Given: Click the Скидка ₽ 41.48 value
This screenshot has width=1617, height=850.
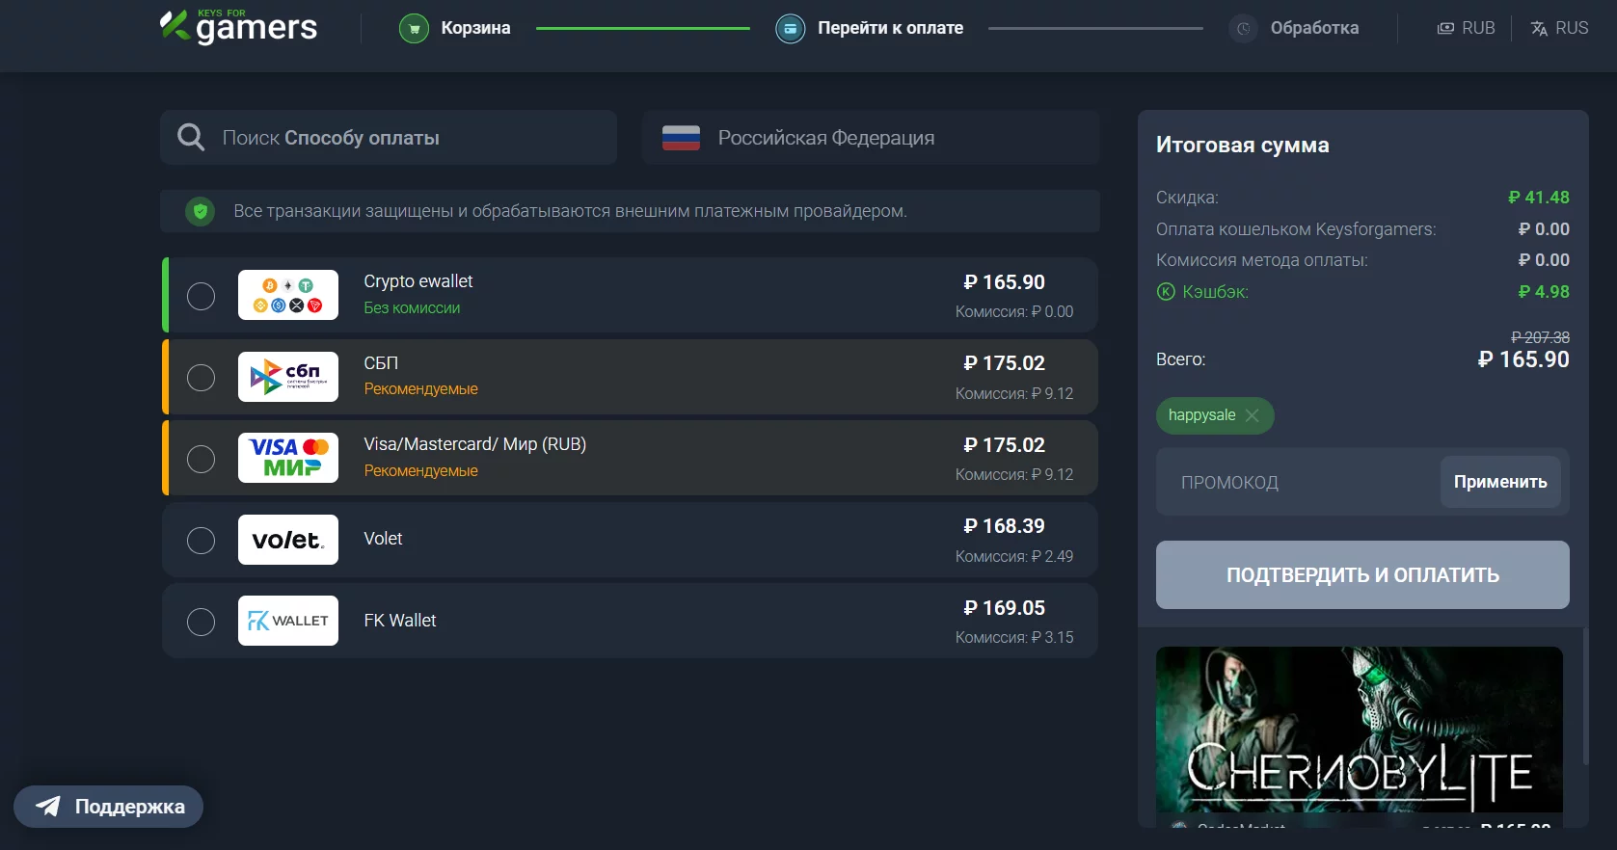Looking at the screenshot, I should 1539,198.
